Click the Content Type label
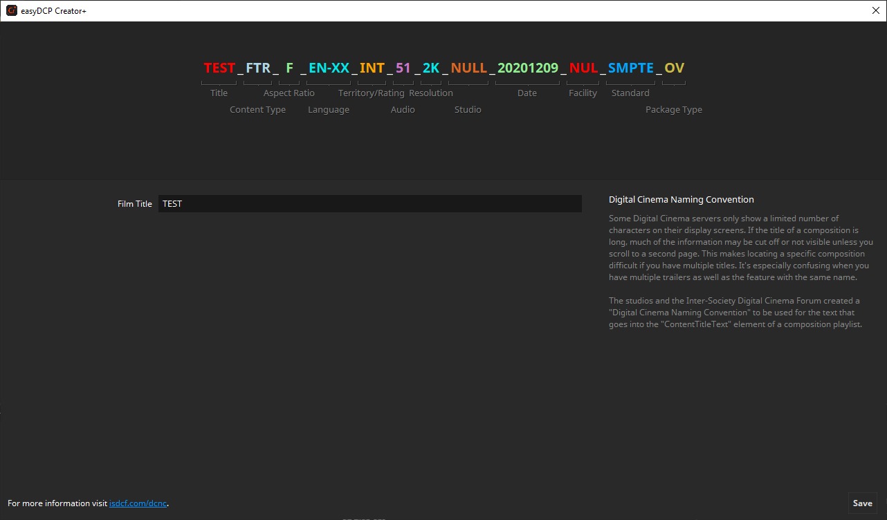 257,109
